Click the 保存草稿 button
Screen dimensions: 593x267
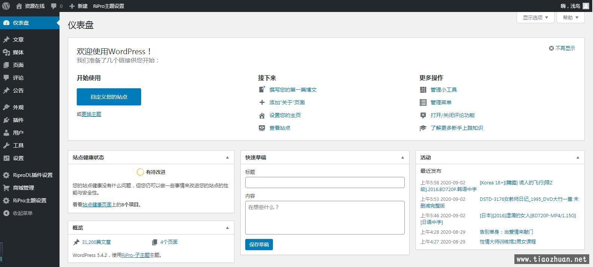[259, 245]
